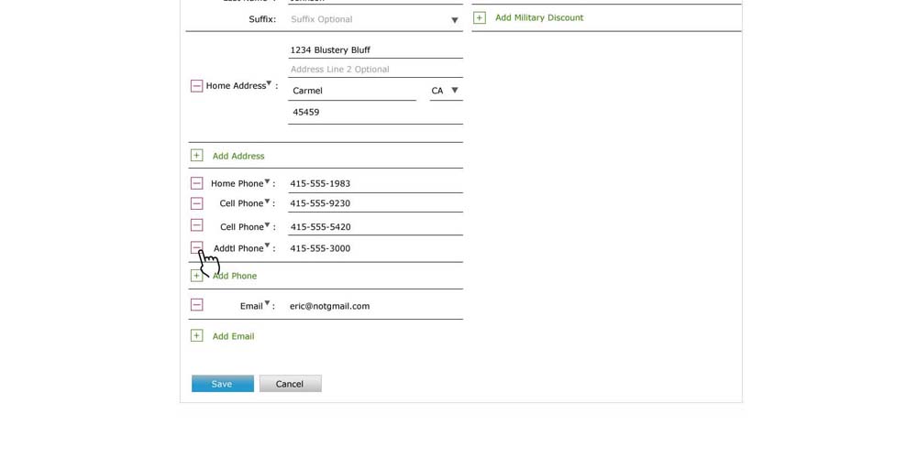This screenshot has width=917, height=458.
Task: Click the plus icon beside Add Address
Action: 196,156
